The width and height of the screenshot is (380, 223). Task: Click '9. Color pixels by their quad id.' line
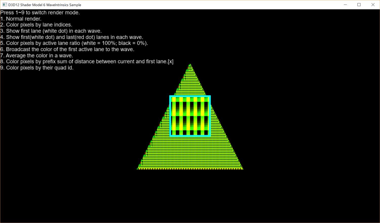click(37, 68)
